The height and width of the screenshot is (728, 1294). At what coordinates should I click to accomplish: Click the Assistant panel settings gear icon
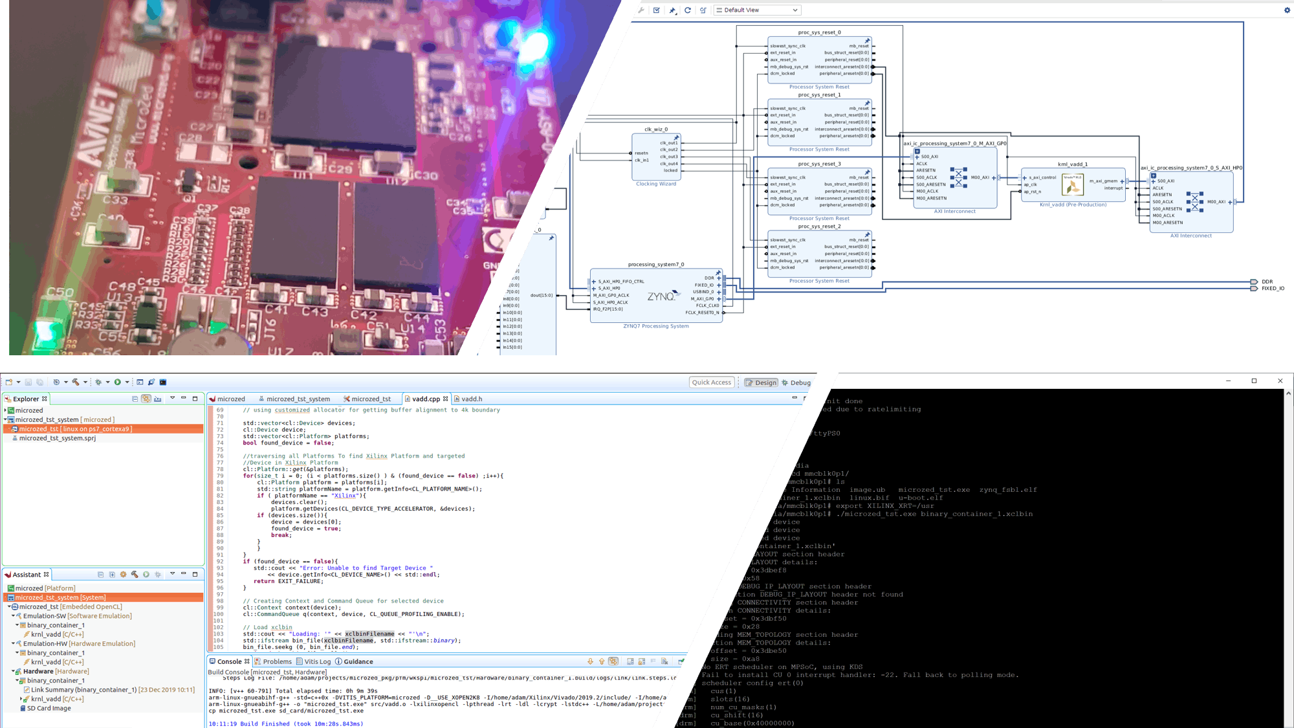pyautogui.click(x=123, y=575)
